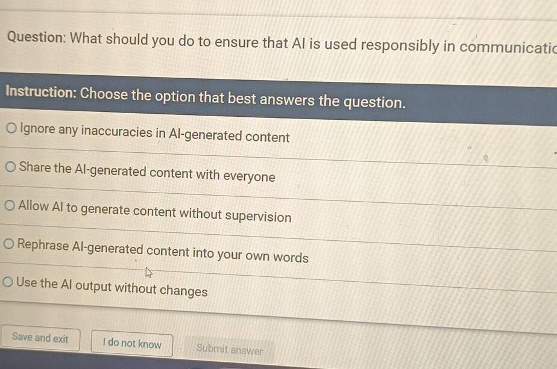Screen dimensions: 557x369
Task: Click 'Rephrase AI-generated content into your own words' text
Action: [x=163, y=252]
